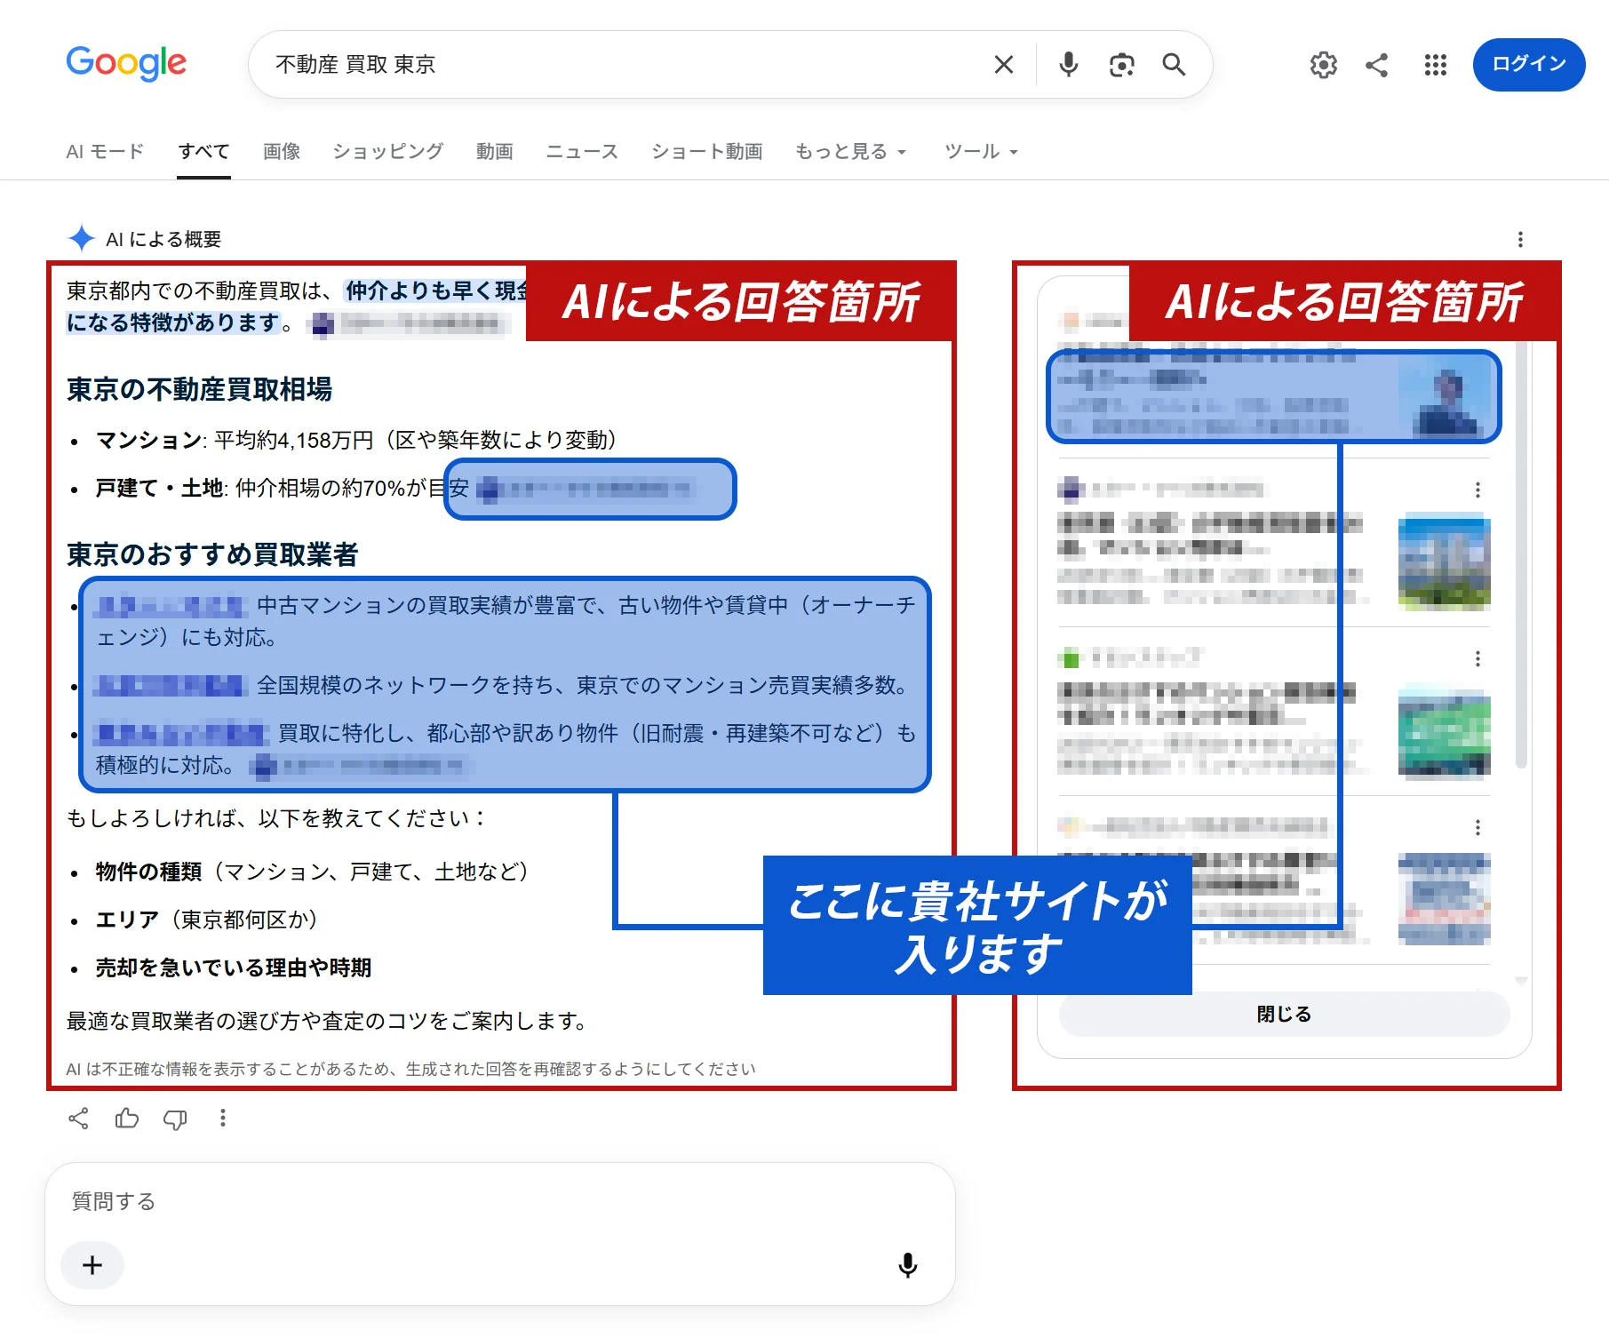This screenshot has height=1338, width=1609.
Task: Expand the もっと見る dropdown
Action: [x=850, y=152]
